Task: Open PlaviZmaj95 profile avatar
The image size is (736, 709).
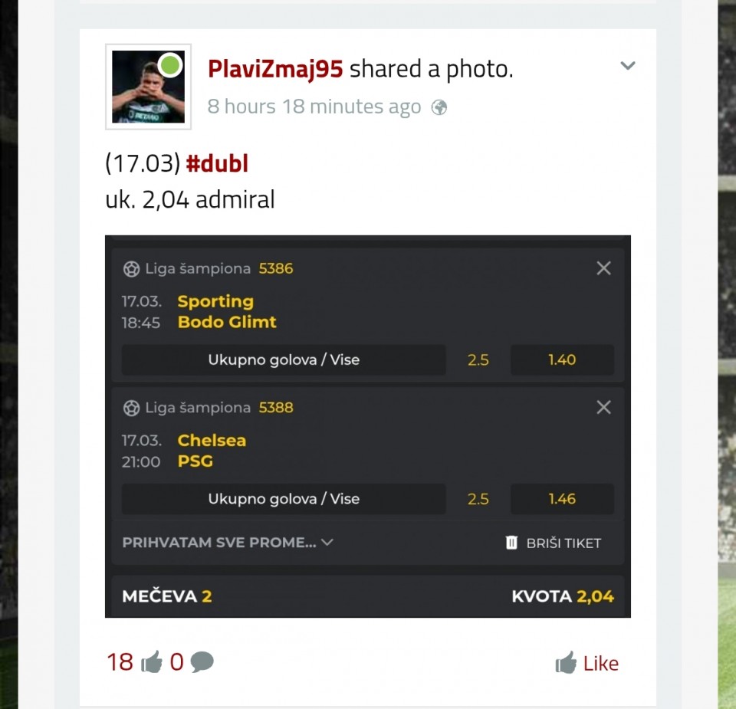Action: (148, 87)
